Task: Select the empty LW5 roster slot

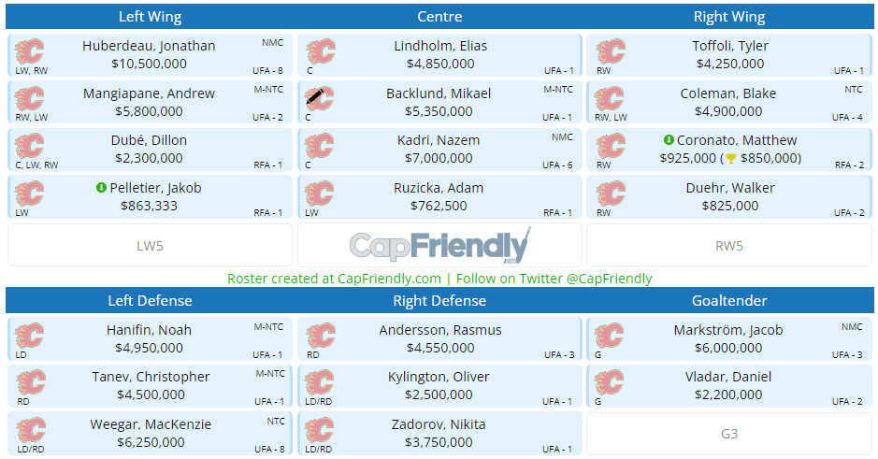Action: [150, 246]
